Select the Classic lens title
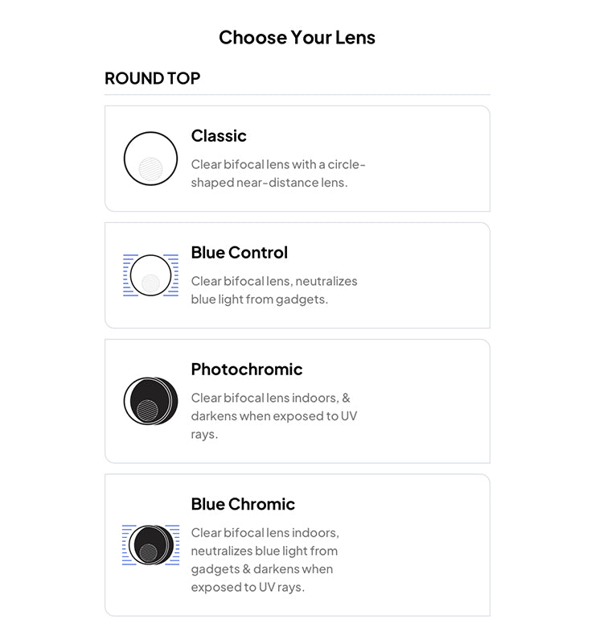595x632 pixels. coord(219,135)
